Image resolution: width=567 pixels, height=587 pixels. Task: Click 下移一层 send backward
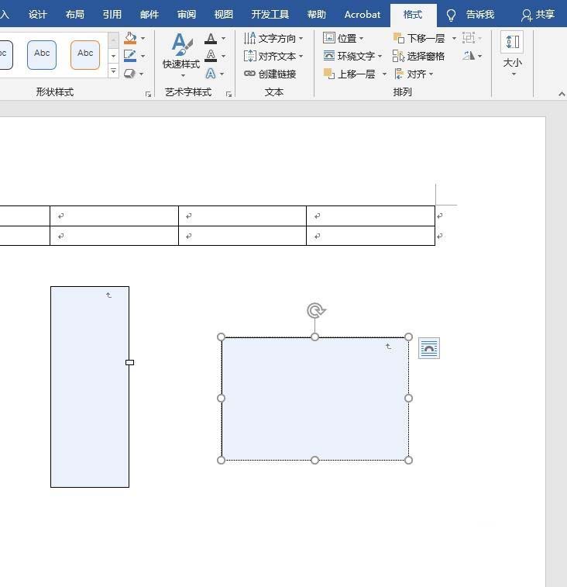click(419, 38)
